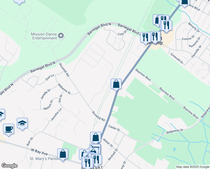Click the Mission Dance Entertainment location pin
The image size is (210, 169).
(61, 36)
